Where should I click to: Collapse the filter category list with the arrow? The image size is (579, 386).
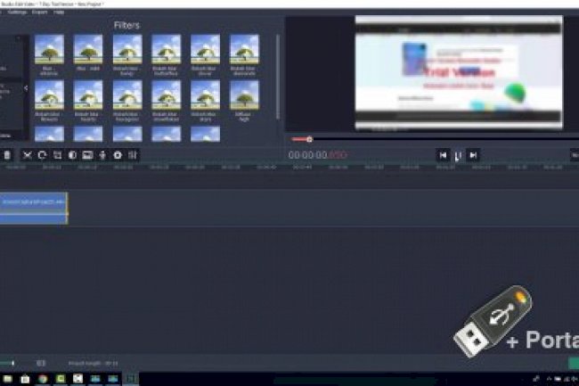coord(26,88)
